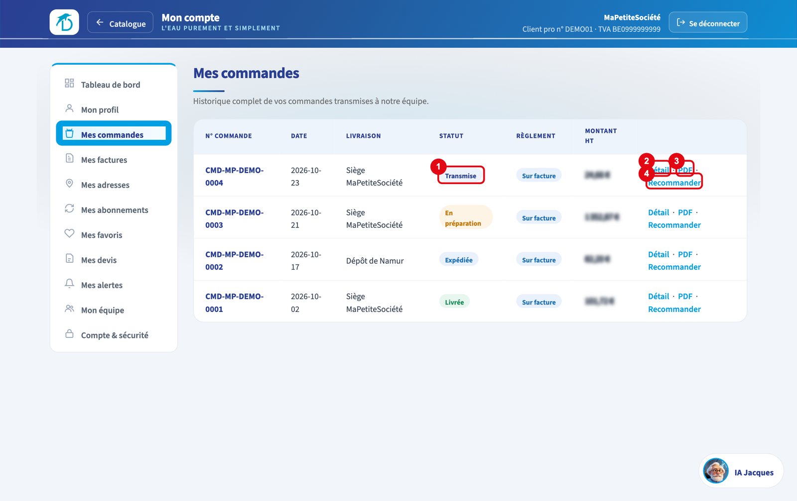Open Détail for order CMD-MP-DEMO-0003
The width and height of the screenshot is (797, 501).
[659, 212]
